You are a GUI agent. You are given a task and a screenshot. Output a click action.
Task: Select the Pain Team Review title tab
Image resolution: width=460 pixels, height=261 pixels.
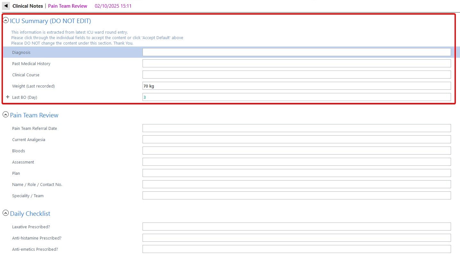[x=68, y=6]
